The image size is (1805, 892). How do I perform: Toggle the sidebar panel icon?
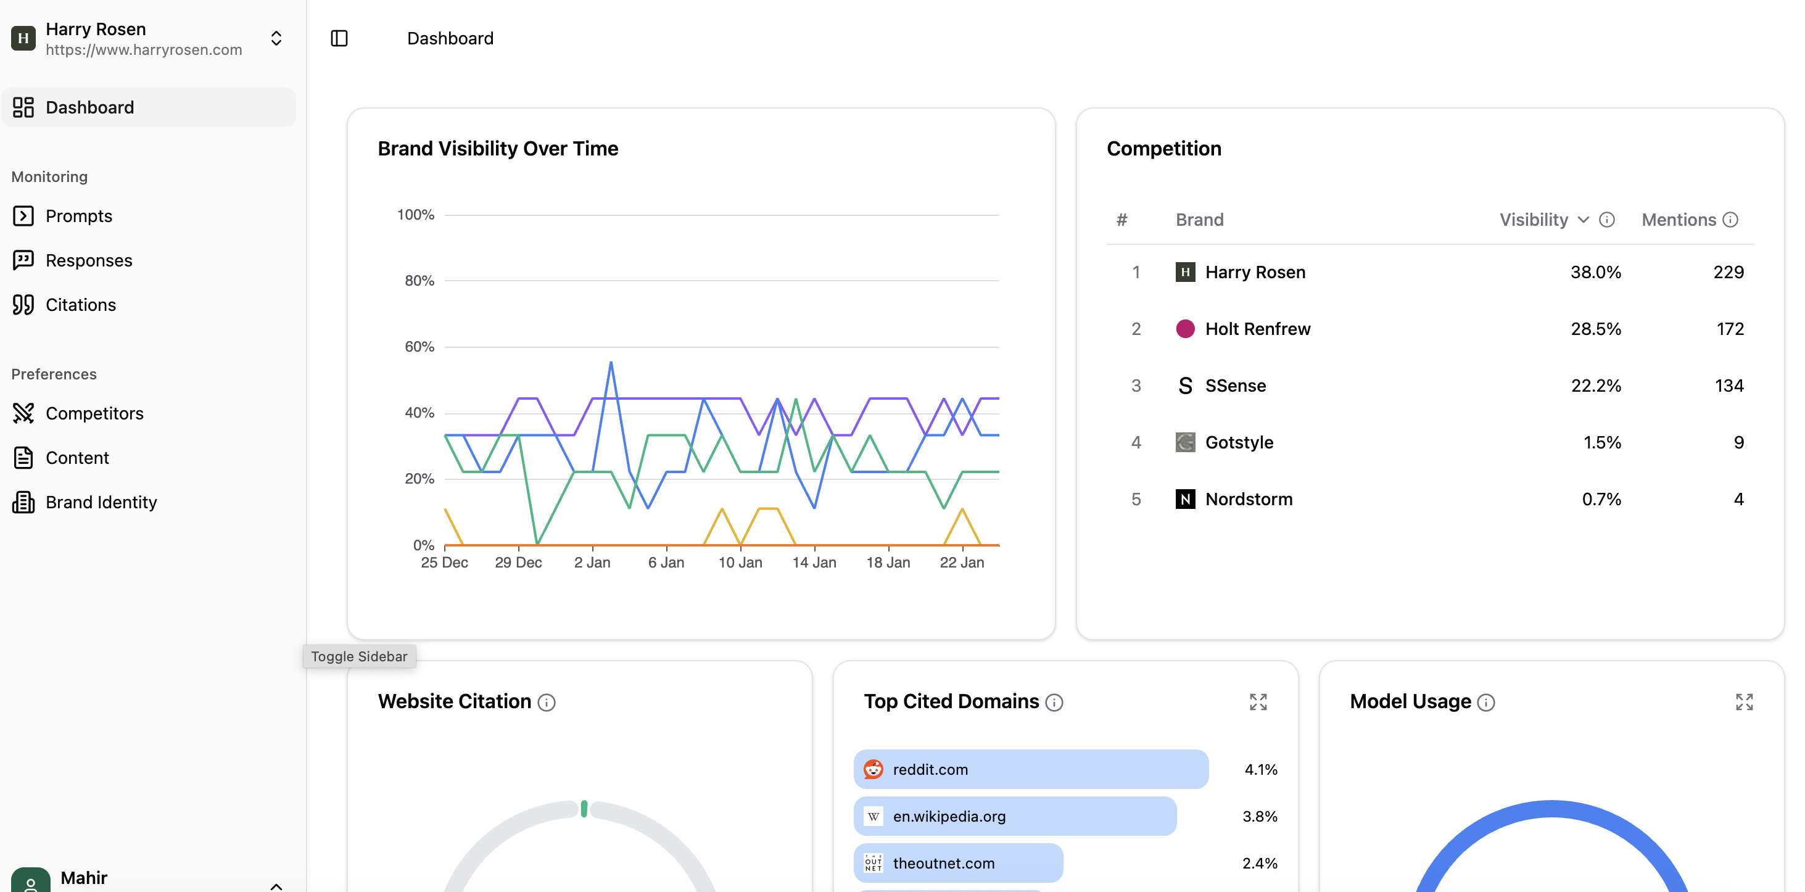(x=339, y=38)
